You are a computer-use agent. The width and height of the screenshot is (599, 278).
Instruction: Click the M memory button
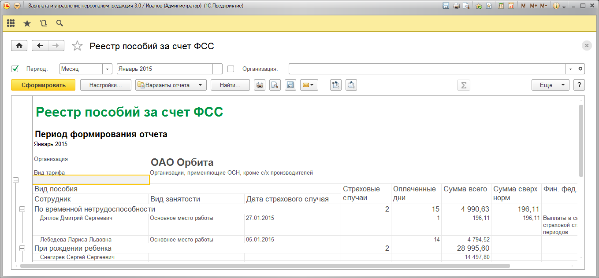[523, 6]
